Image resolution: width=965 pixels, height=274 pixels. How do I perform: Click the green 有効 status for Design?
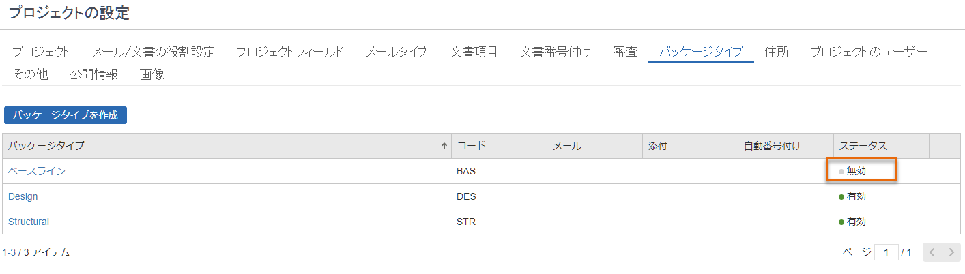coord(852,196)
